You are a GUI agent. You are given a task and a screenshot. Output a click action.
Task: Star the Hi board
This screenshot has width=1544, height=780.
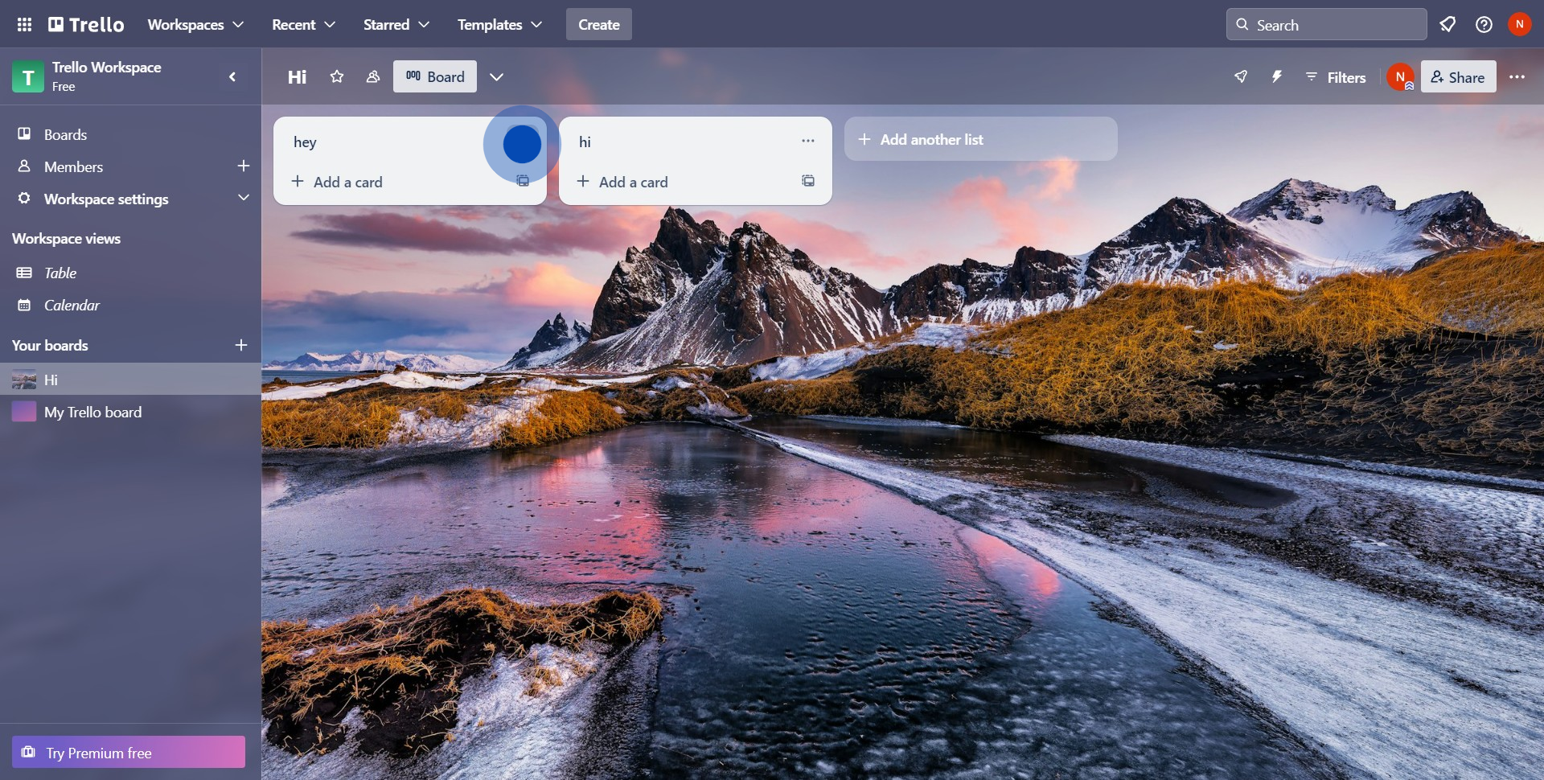337,76
